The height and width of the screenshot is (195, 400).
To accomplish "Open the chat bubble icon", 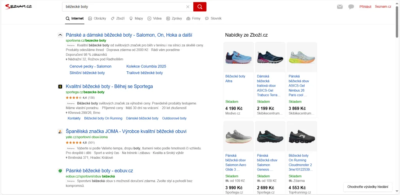I will coord(351,7).
